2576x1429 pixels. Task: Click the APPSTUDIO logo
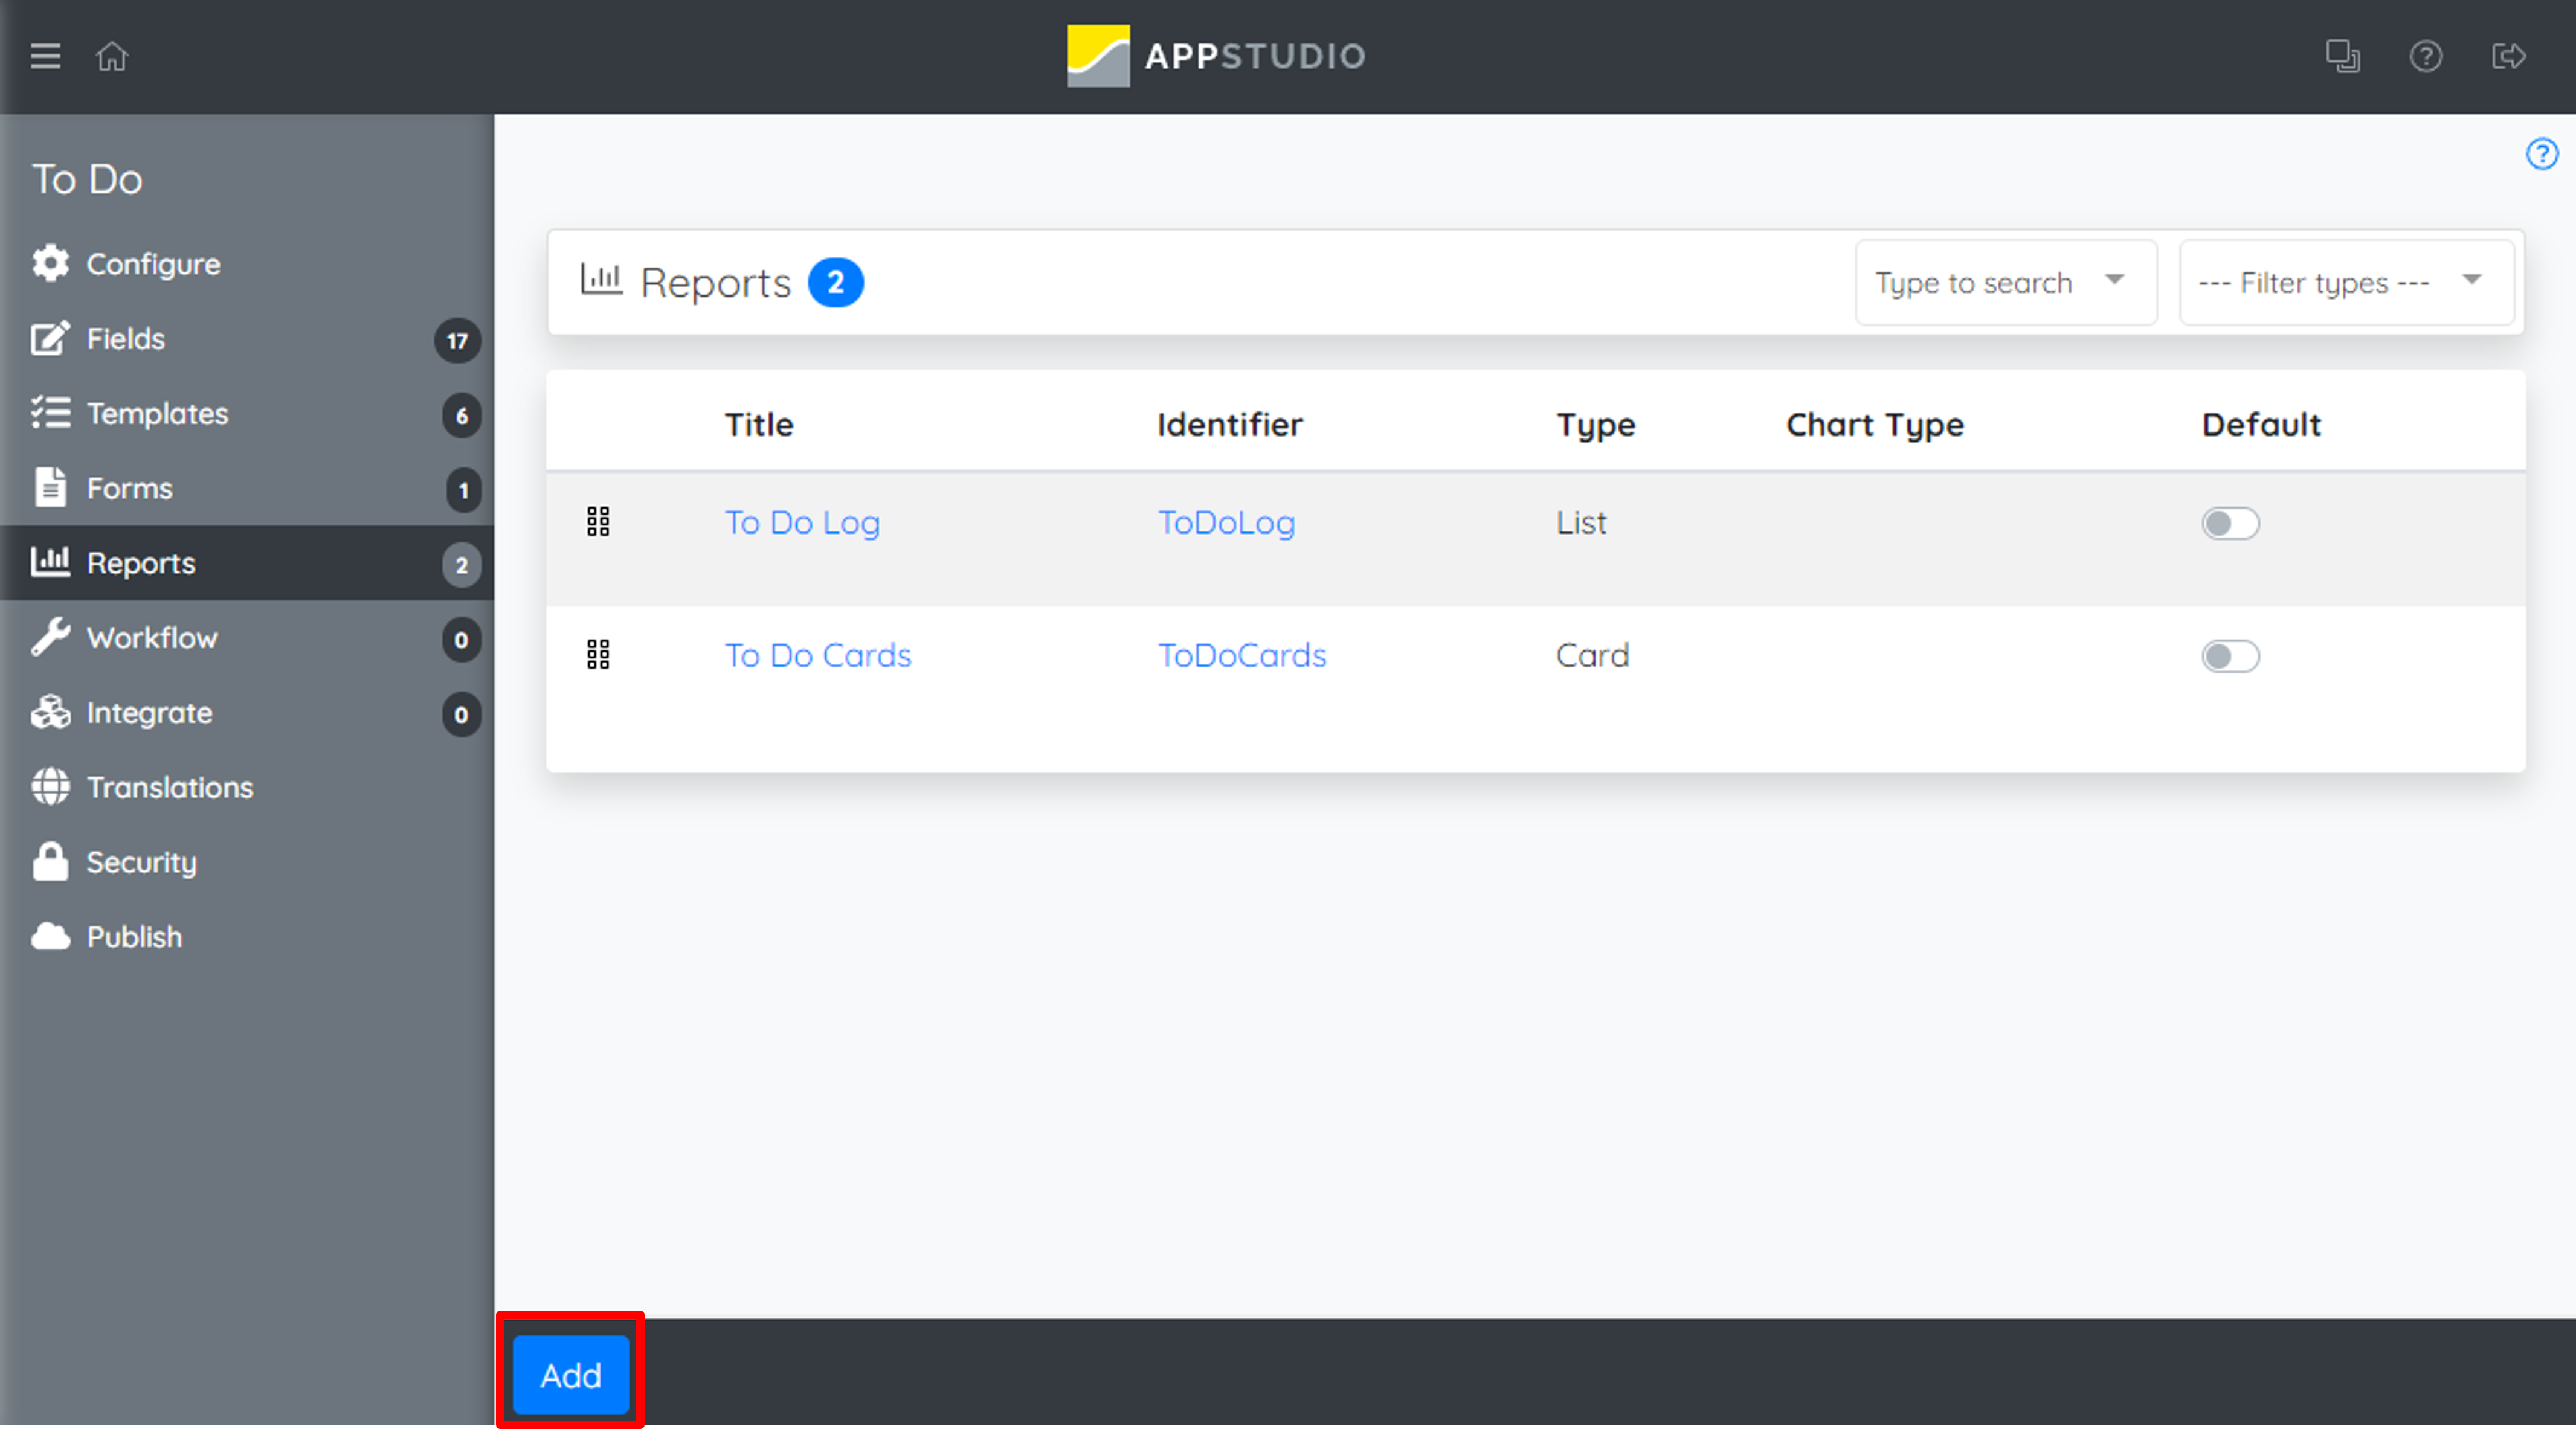(x=1216, y=56)
